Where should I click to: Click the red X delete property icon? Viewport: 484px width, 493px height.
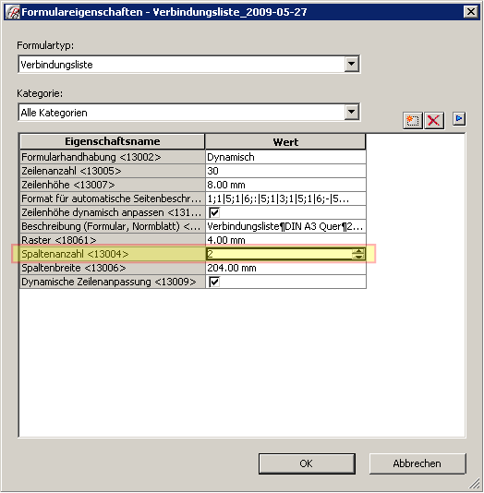point(434,120)
